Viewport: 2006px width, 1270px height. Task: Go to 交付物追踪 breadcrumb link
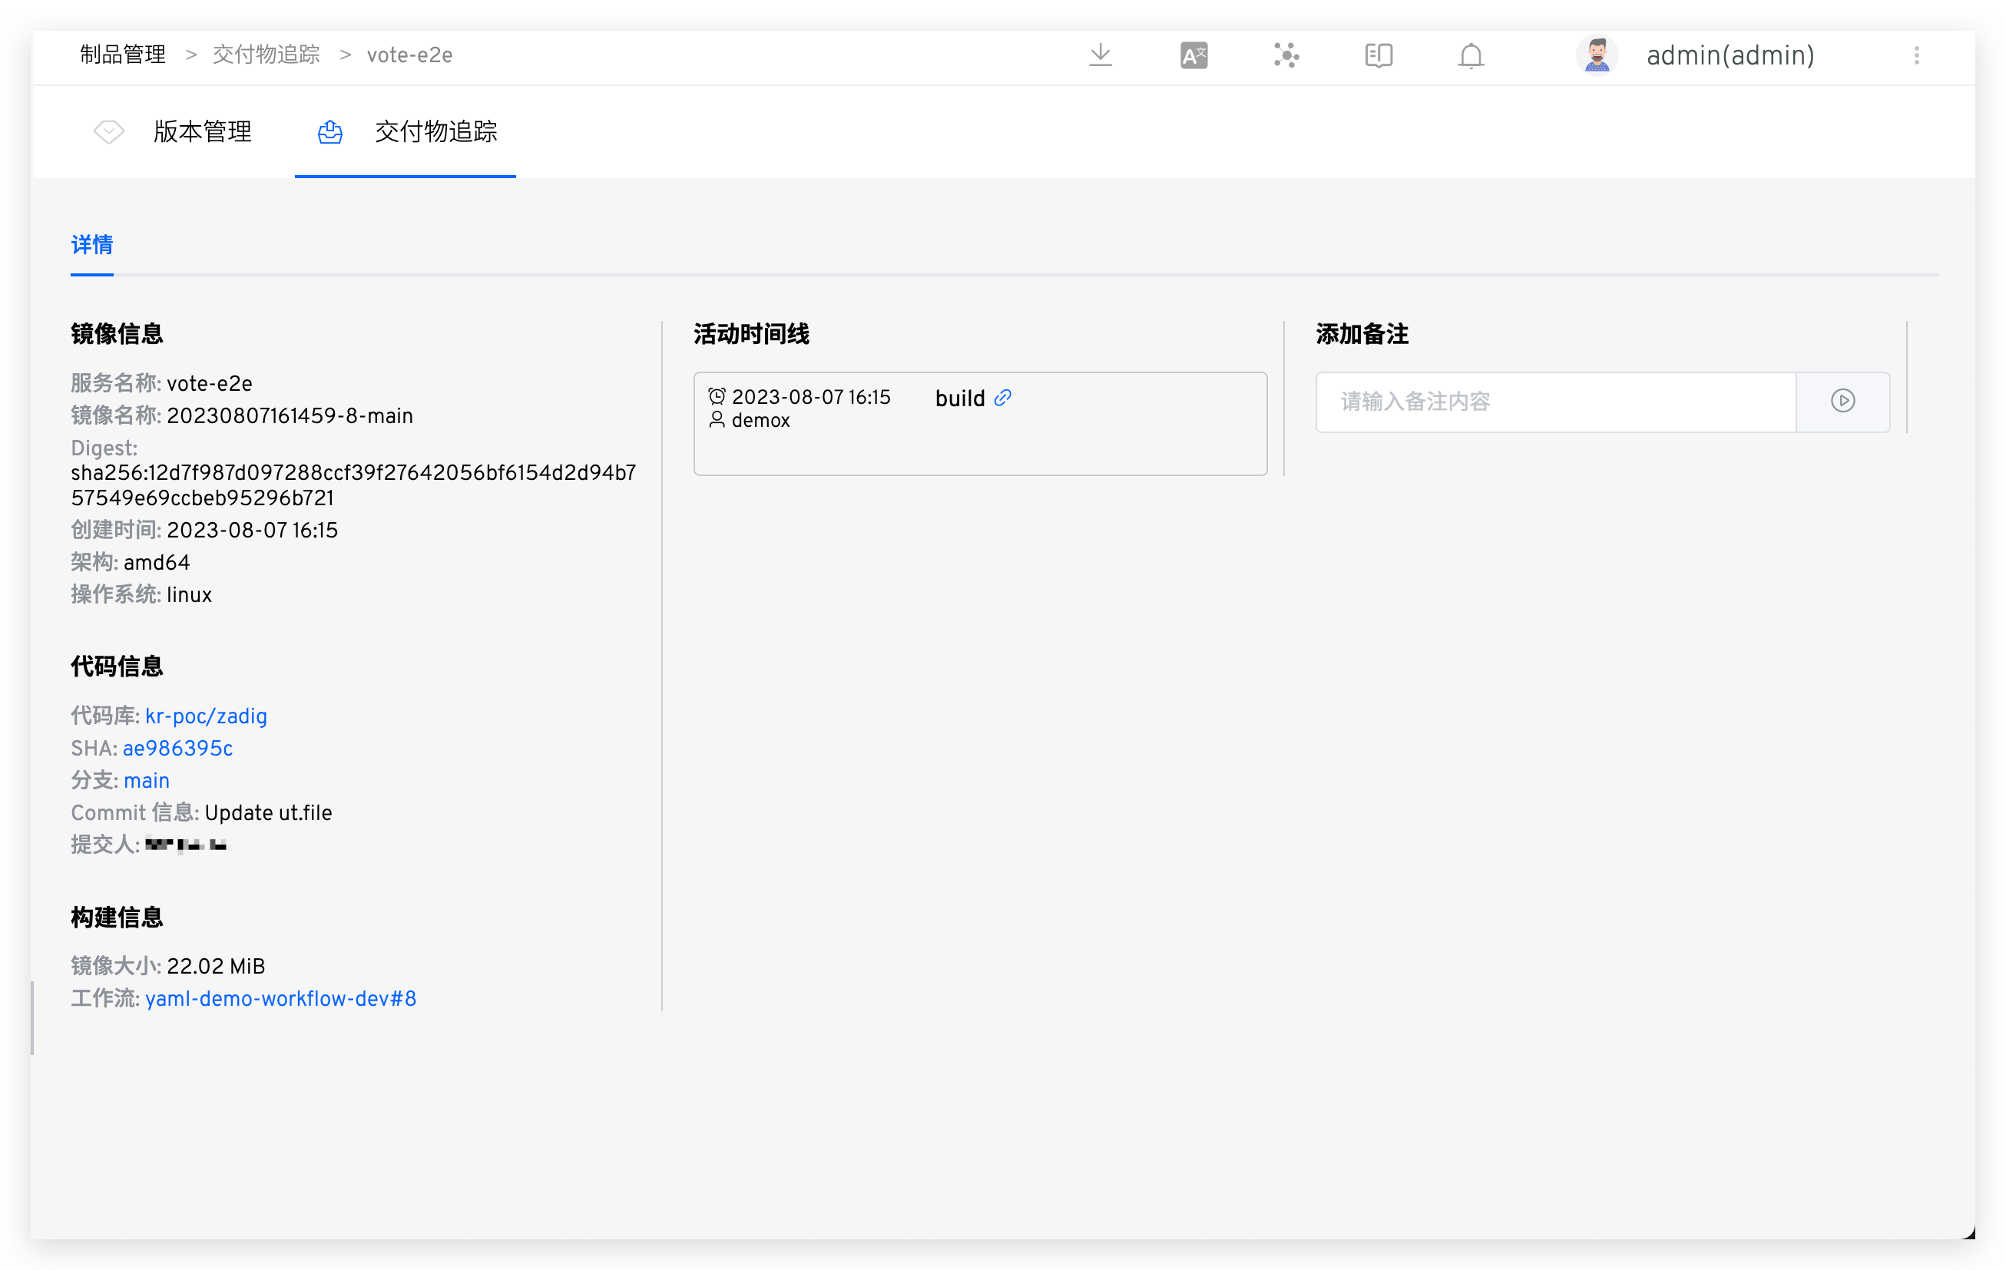coord(266,55)
